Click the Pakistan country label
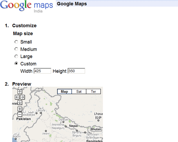This screenshot has height=142, width=178. click(23, 119)
